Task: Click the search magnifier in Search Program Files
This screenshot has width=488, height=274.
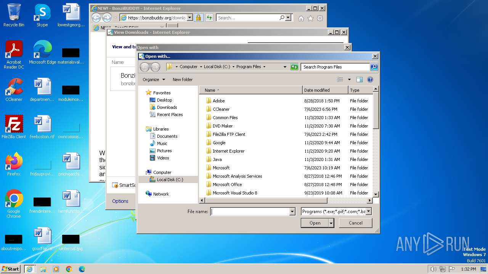Action: (374, 67)
